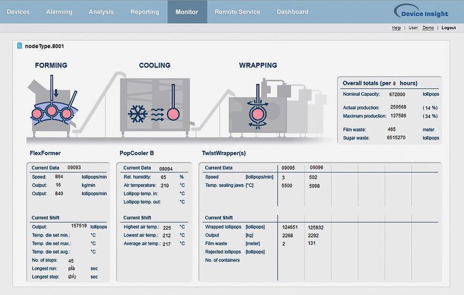The width and height of the screenshot is (464, 295).
Task: Click the Air temperature value 210
Action: pos(165,185)
